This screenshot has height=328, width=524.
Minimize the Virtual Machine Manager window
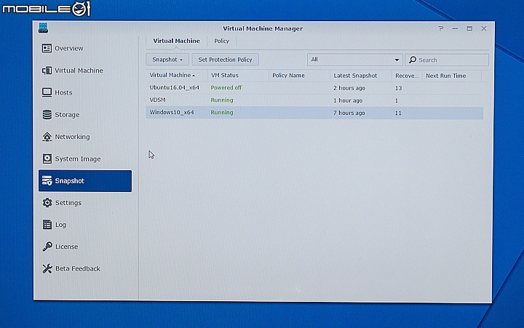[455, 28]
